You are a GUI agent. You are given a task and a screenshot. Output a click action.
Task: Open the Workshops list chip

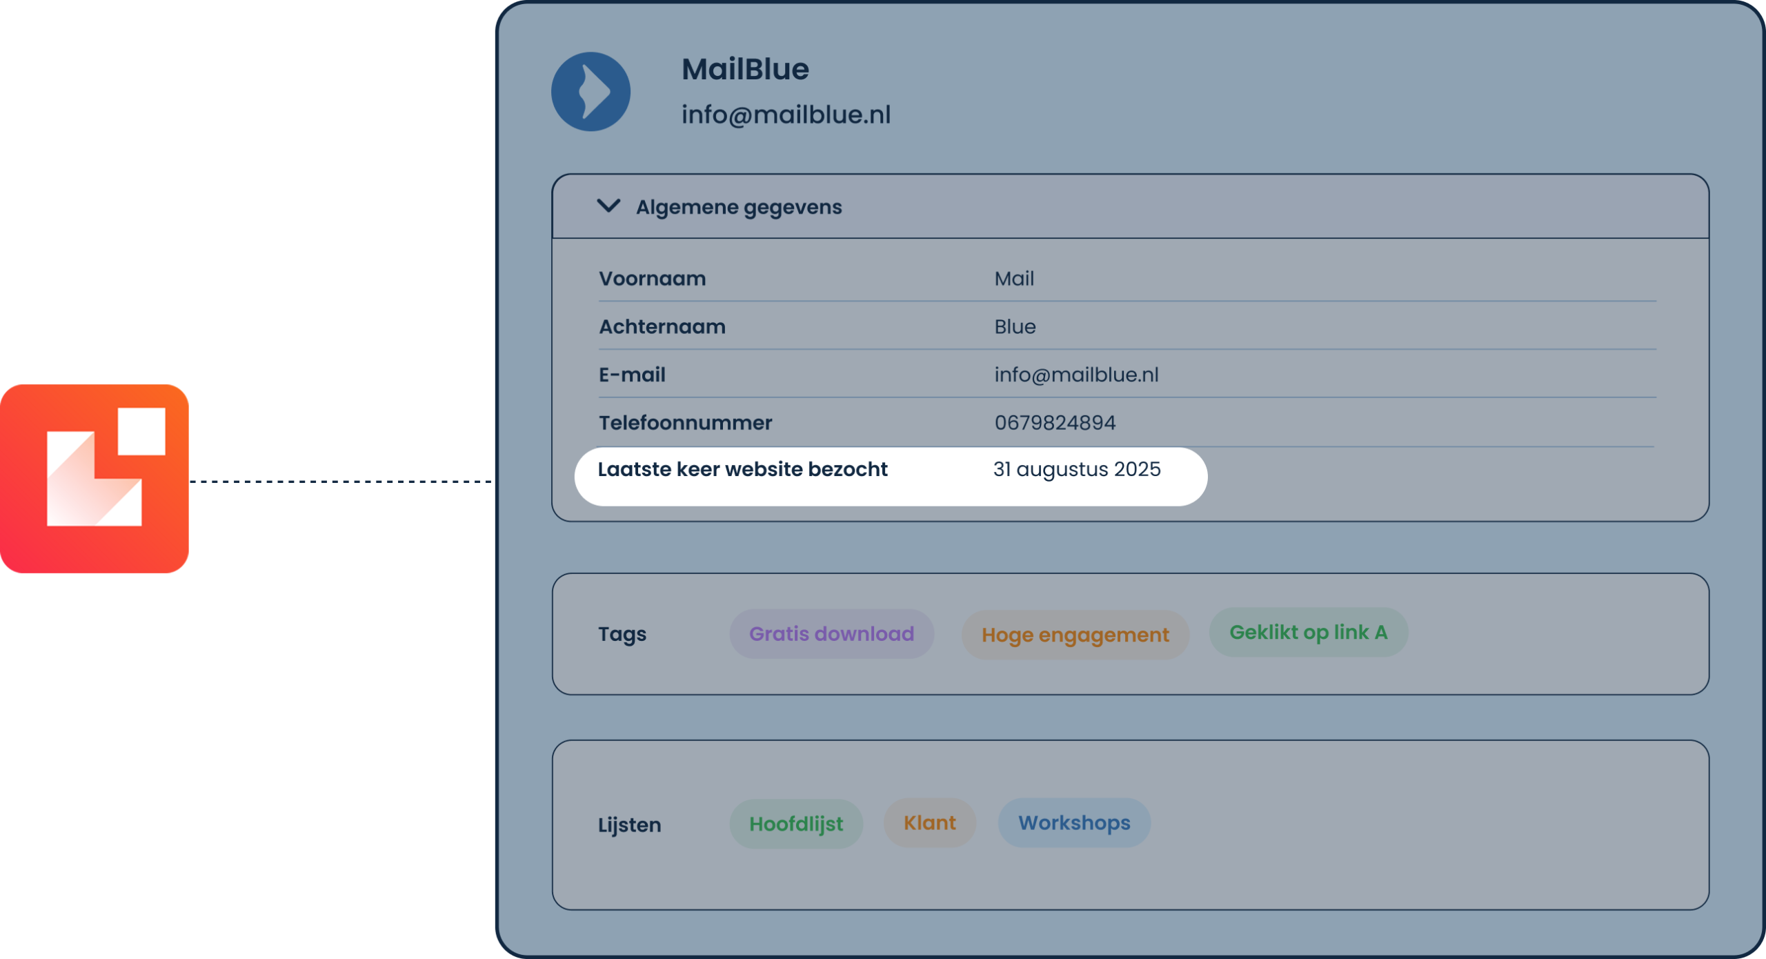(1074, 822)
